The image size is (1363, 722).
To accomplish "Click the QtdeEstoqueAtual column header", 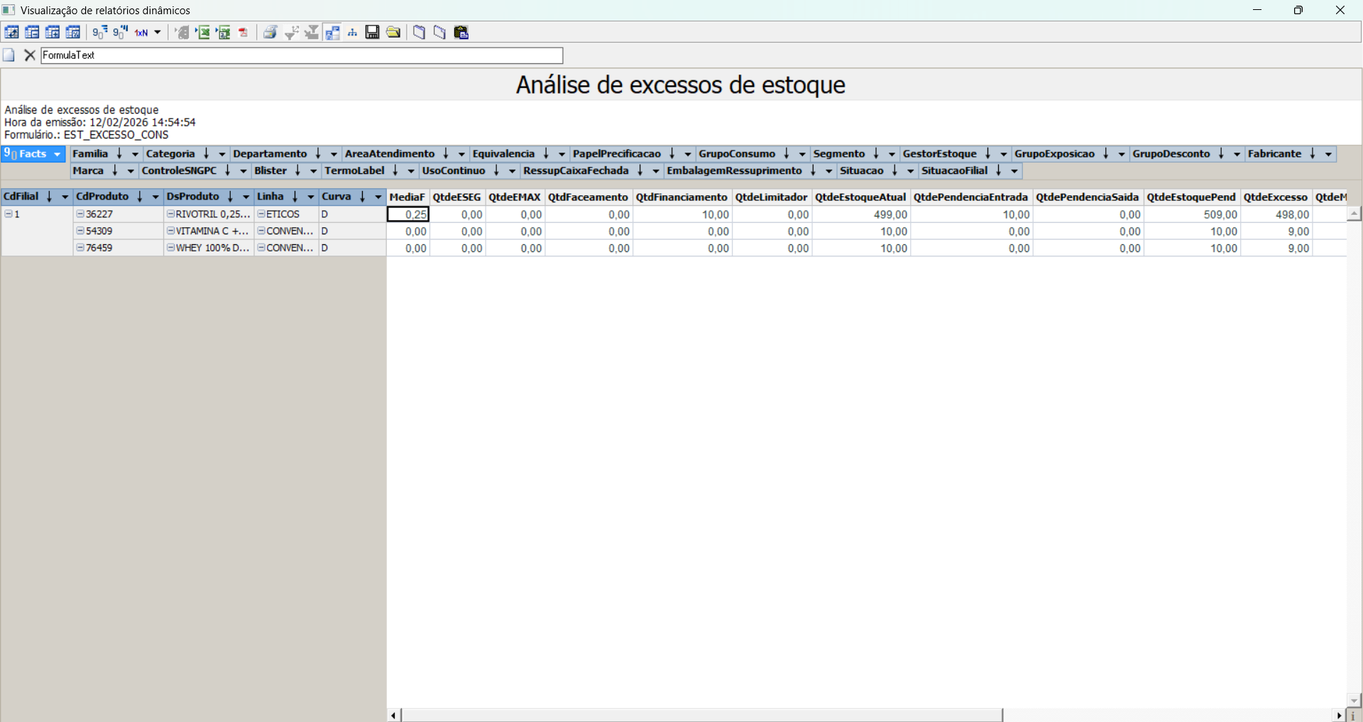I will coord(860,197).
